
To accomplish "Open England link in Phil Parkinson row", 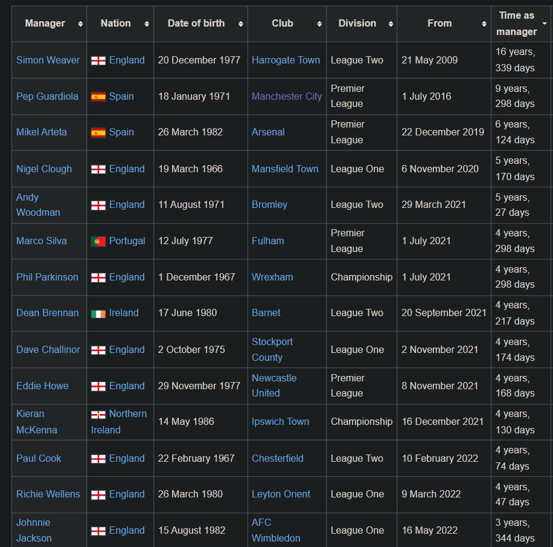I will click(127, 277).
